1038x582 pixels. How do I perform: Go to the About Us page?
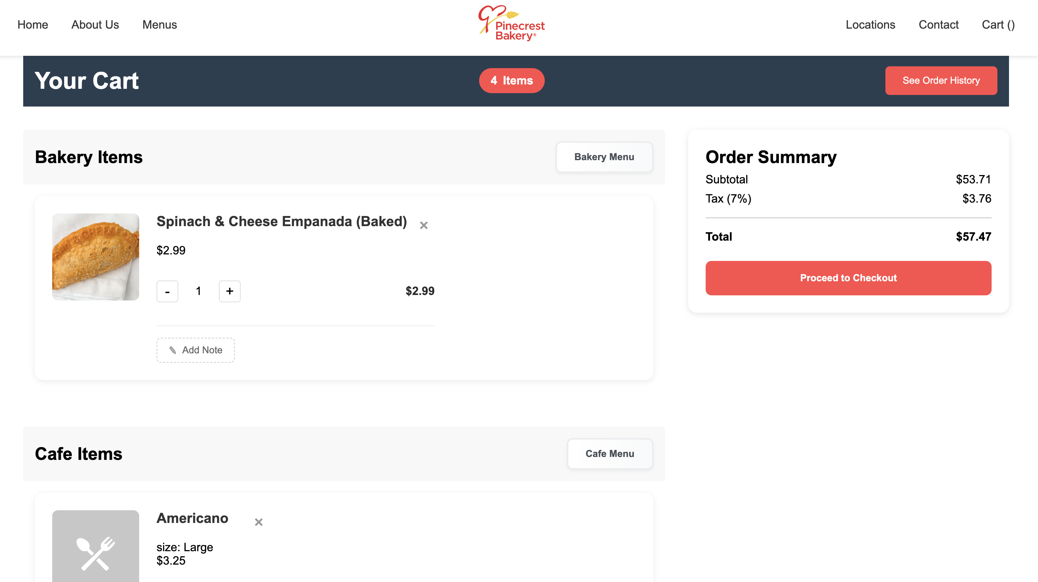click(x=95, y=25)
